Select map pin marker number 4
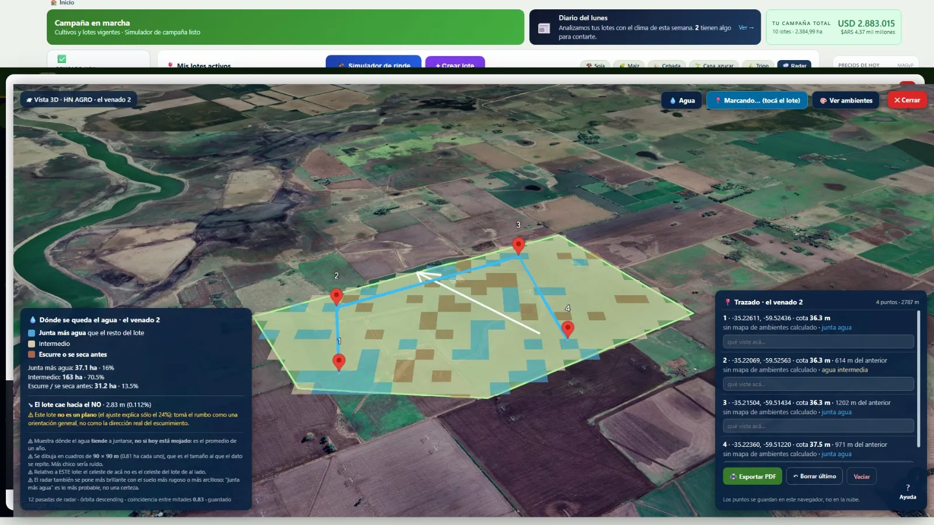The height and width of the screenshot is (525, 934). pos(567,330)
